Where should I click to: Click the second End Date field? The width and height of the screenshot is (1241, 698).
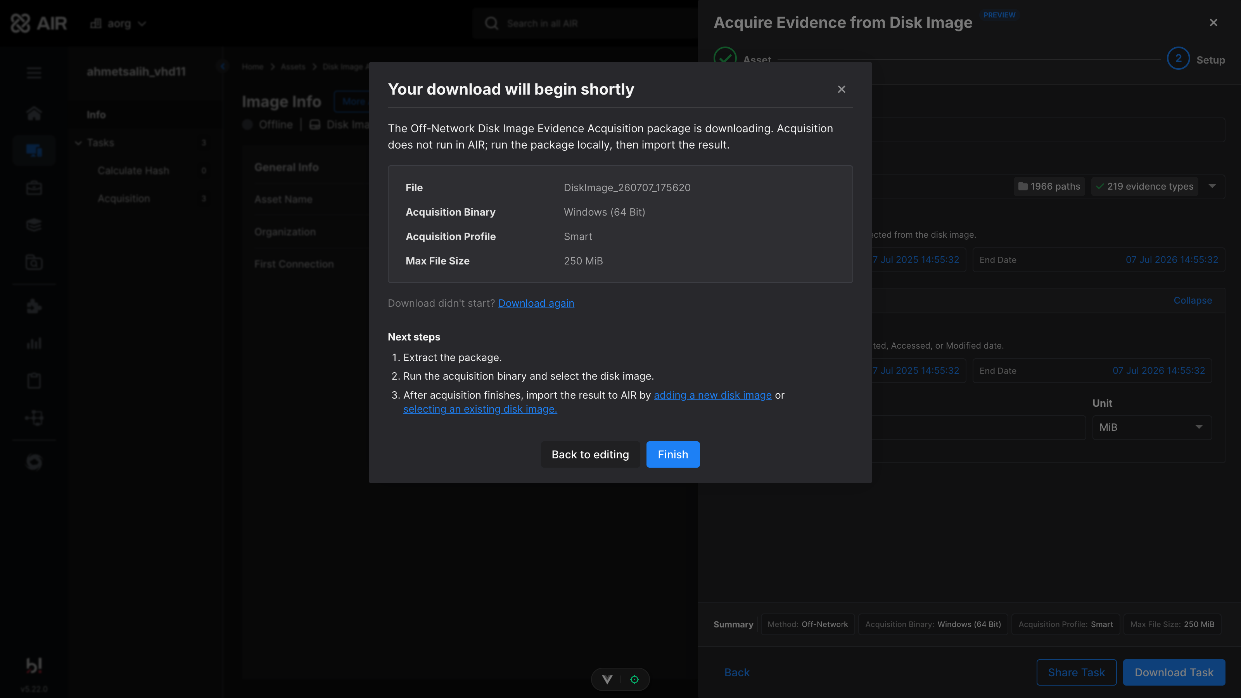coord(1092,370)
